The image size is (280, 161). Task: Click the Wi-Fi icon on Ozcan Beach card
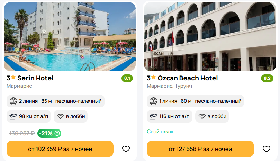pyautogui.click(x=202, y=116)
